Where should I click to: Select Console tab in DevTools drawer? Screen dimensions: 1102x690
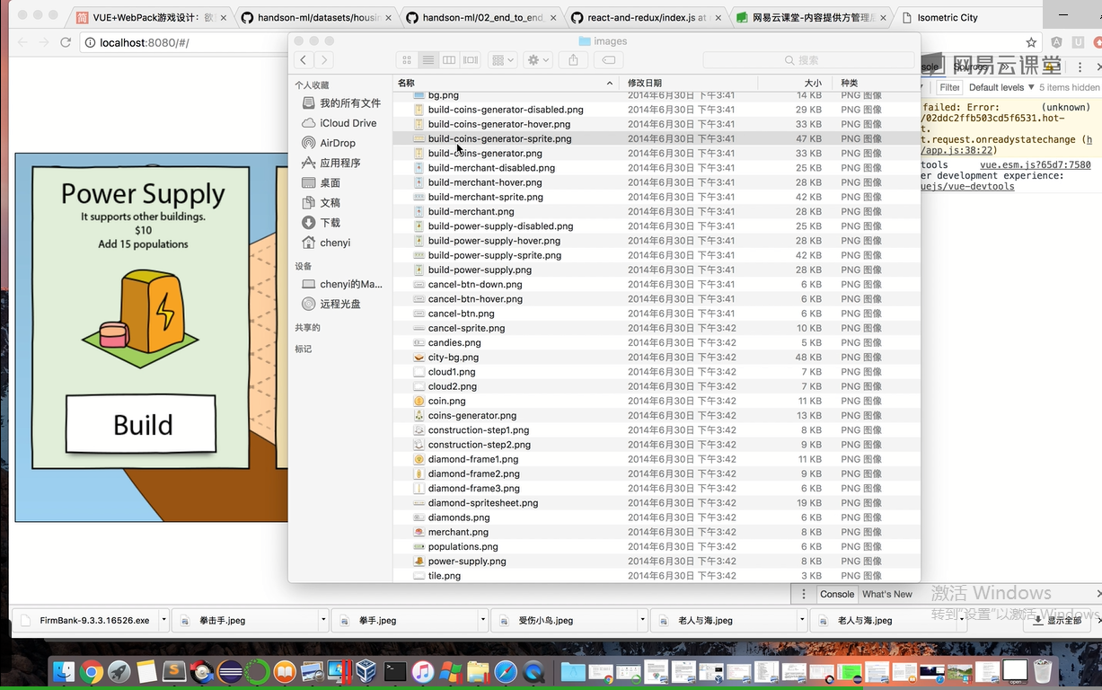coord(837,594)
